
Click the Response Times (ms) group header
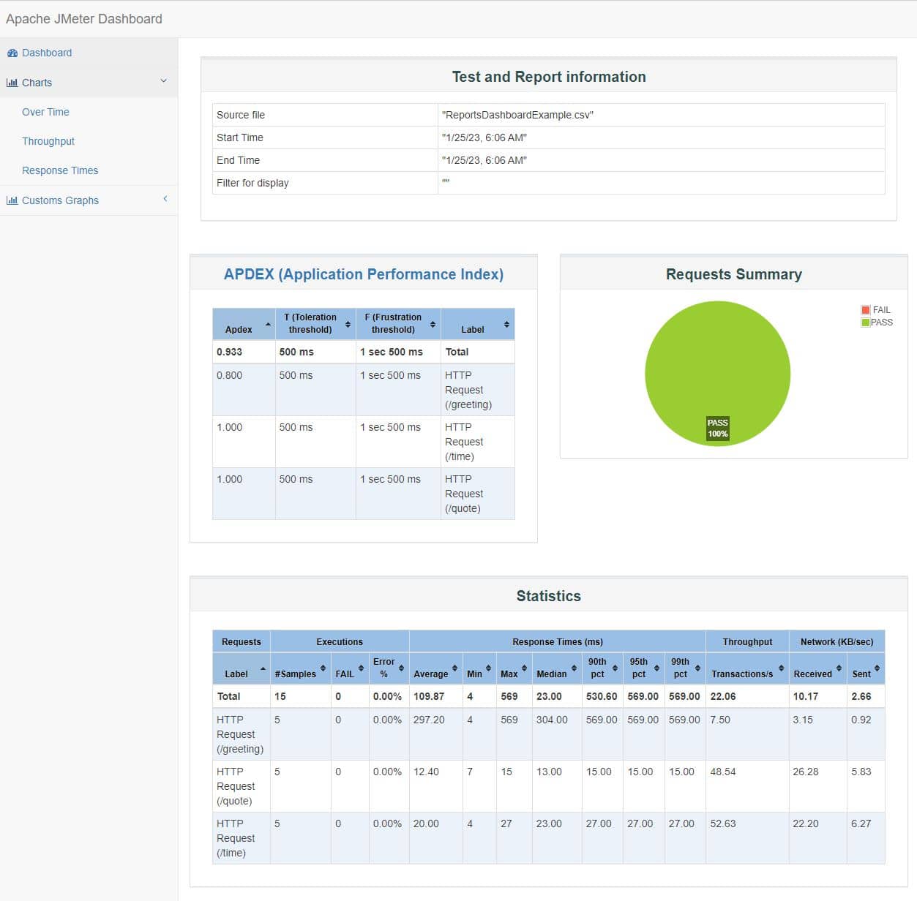click(558, 641)
